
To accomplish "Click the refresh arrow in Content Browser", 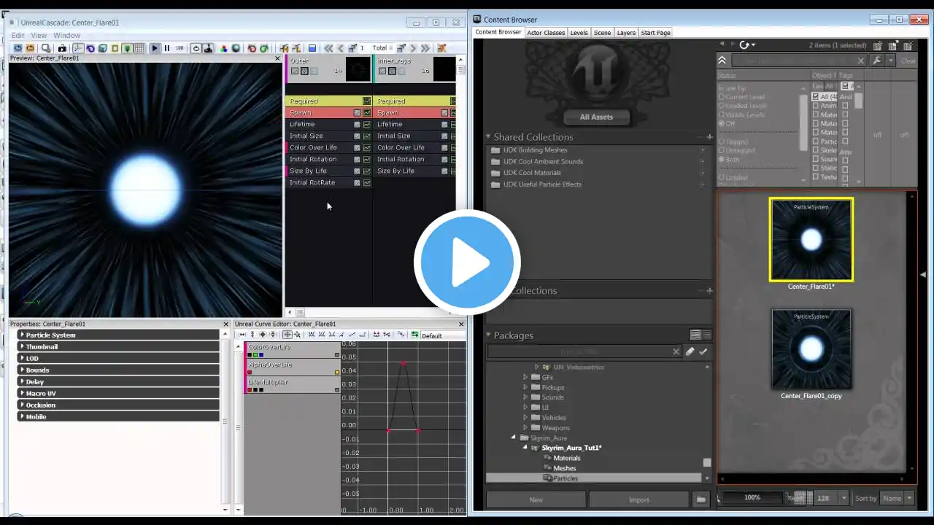I will 745,45.
